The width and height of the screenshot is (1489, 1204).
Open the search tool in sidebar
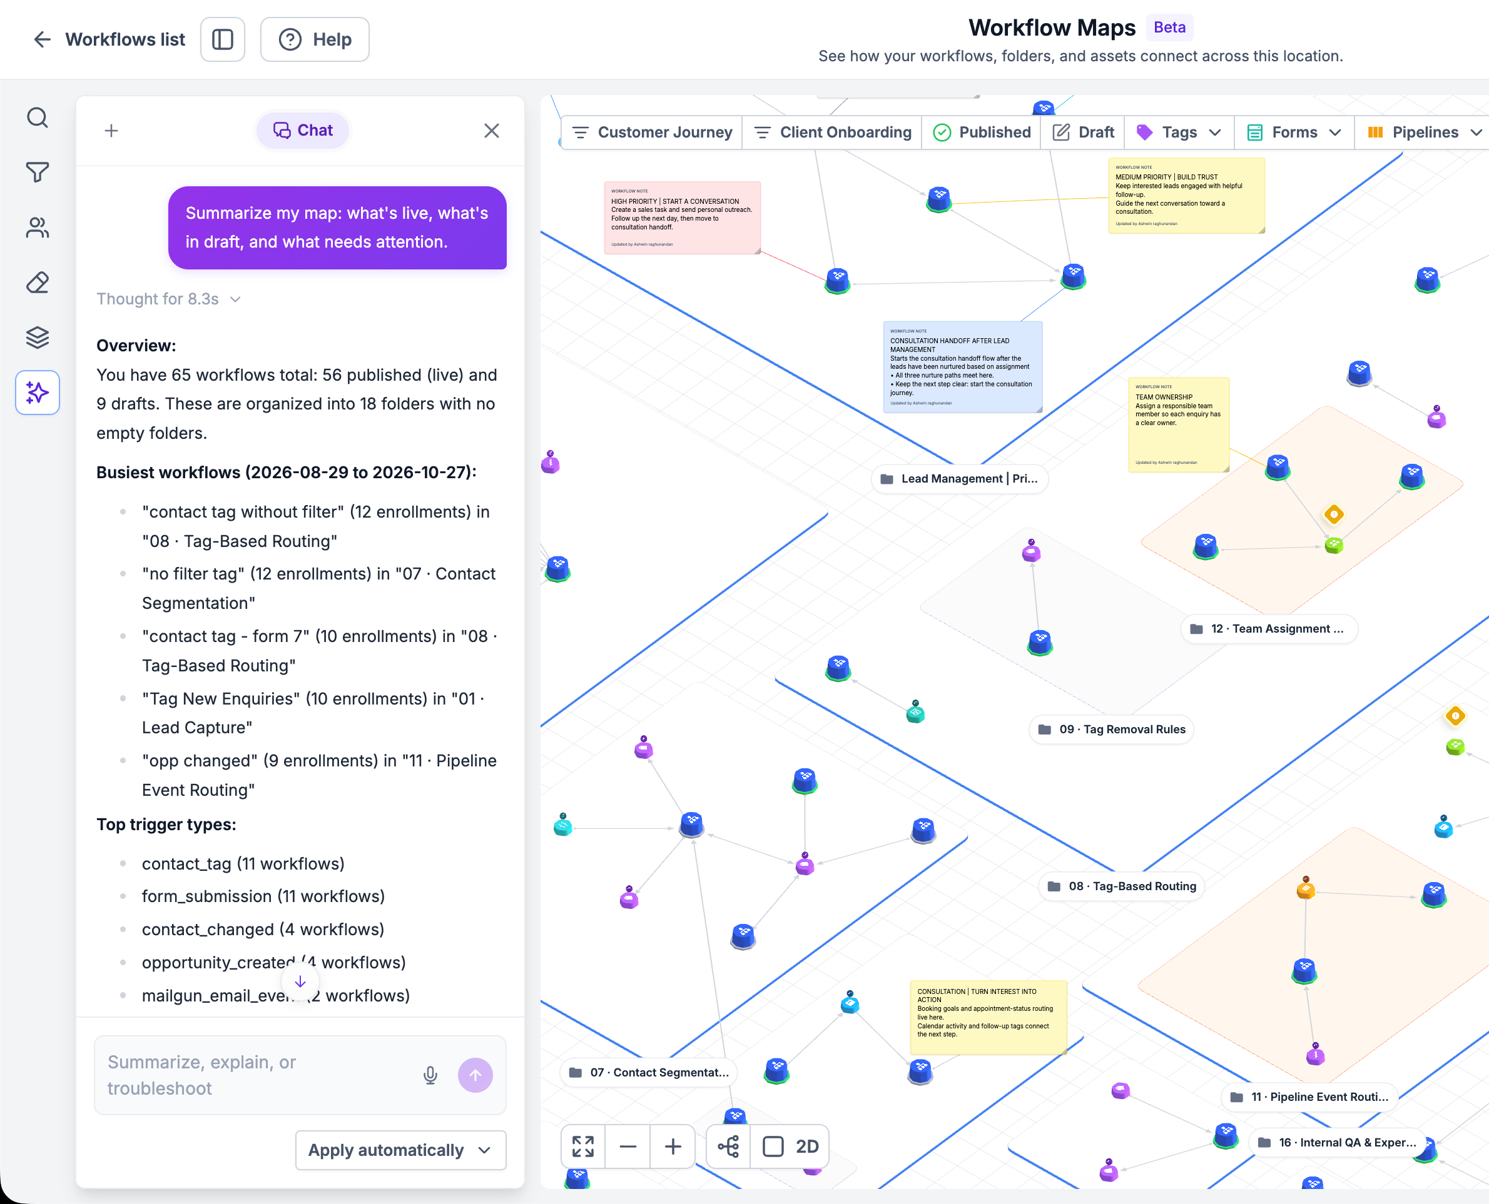click(x=38, y=117)
